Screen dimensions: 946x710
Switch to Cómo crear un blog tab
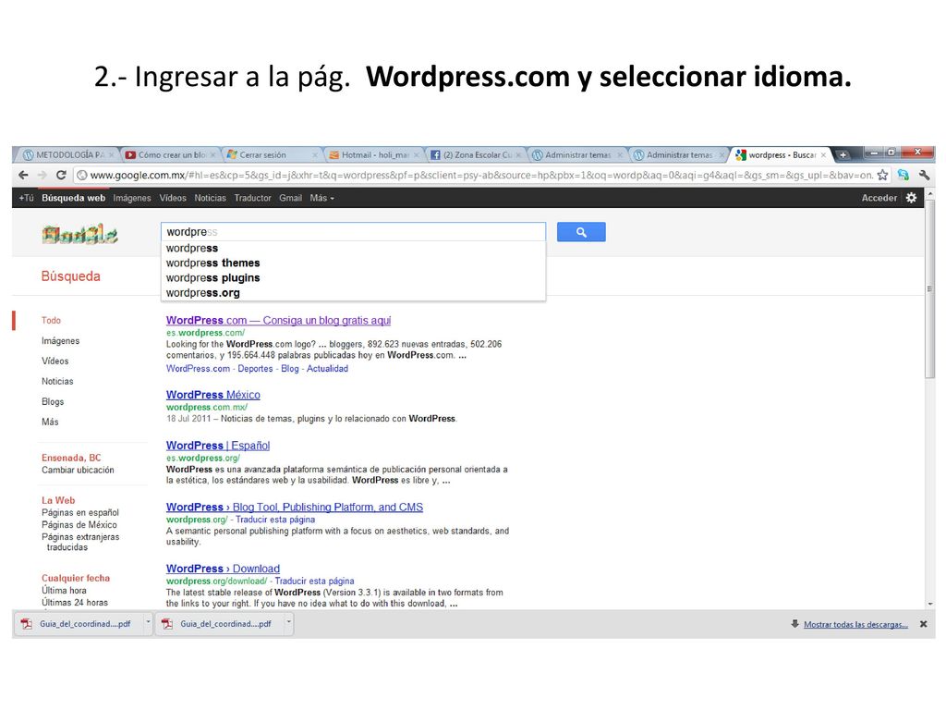(x=170, y=155)
